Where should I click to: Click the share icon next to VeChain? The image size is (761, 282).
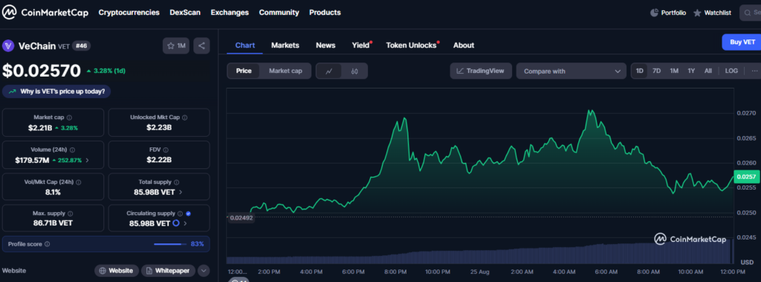[201, 45]
